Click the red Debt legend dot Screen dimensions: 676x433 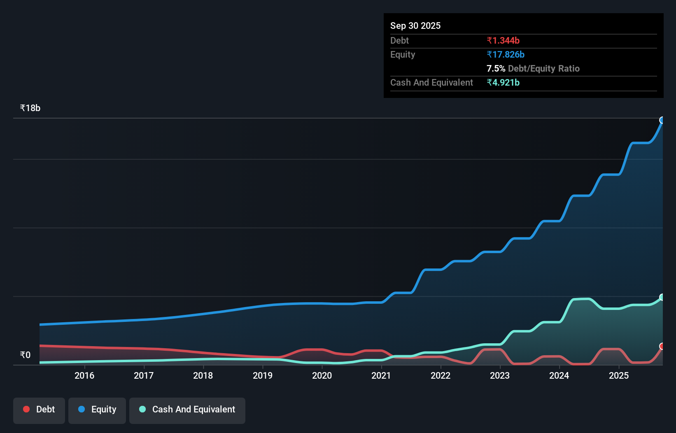(x=26, y=409)
